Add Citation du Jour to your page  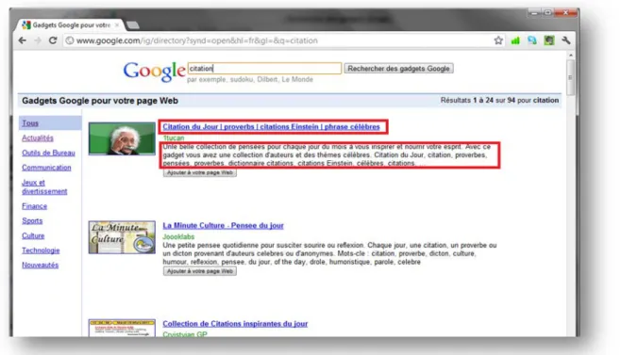[200, 172]
